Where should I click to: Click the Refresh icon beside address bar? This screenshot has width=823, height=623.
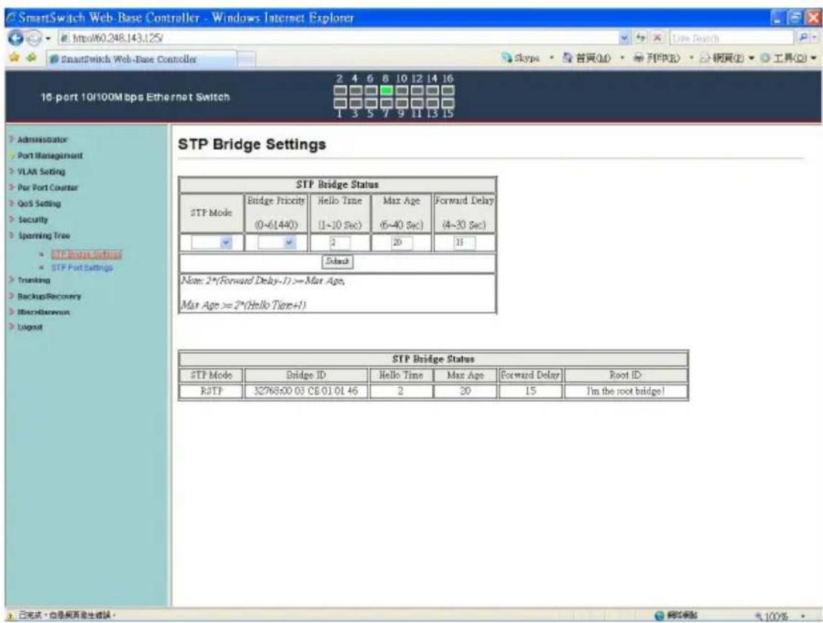(x=641, y=37)
